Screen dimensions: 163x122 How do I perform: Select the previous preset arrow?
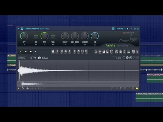click(125, 29)
